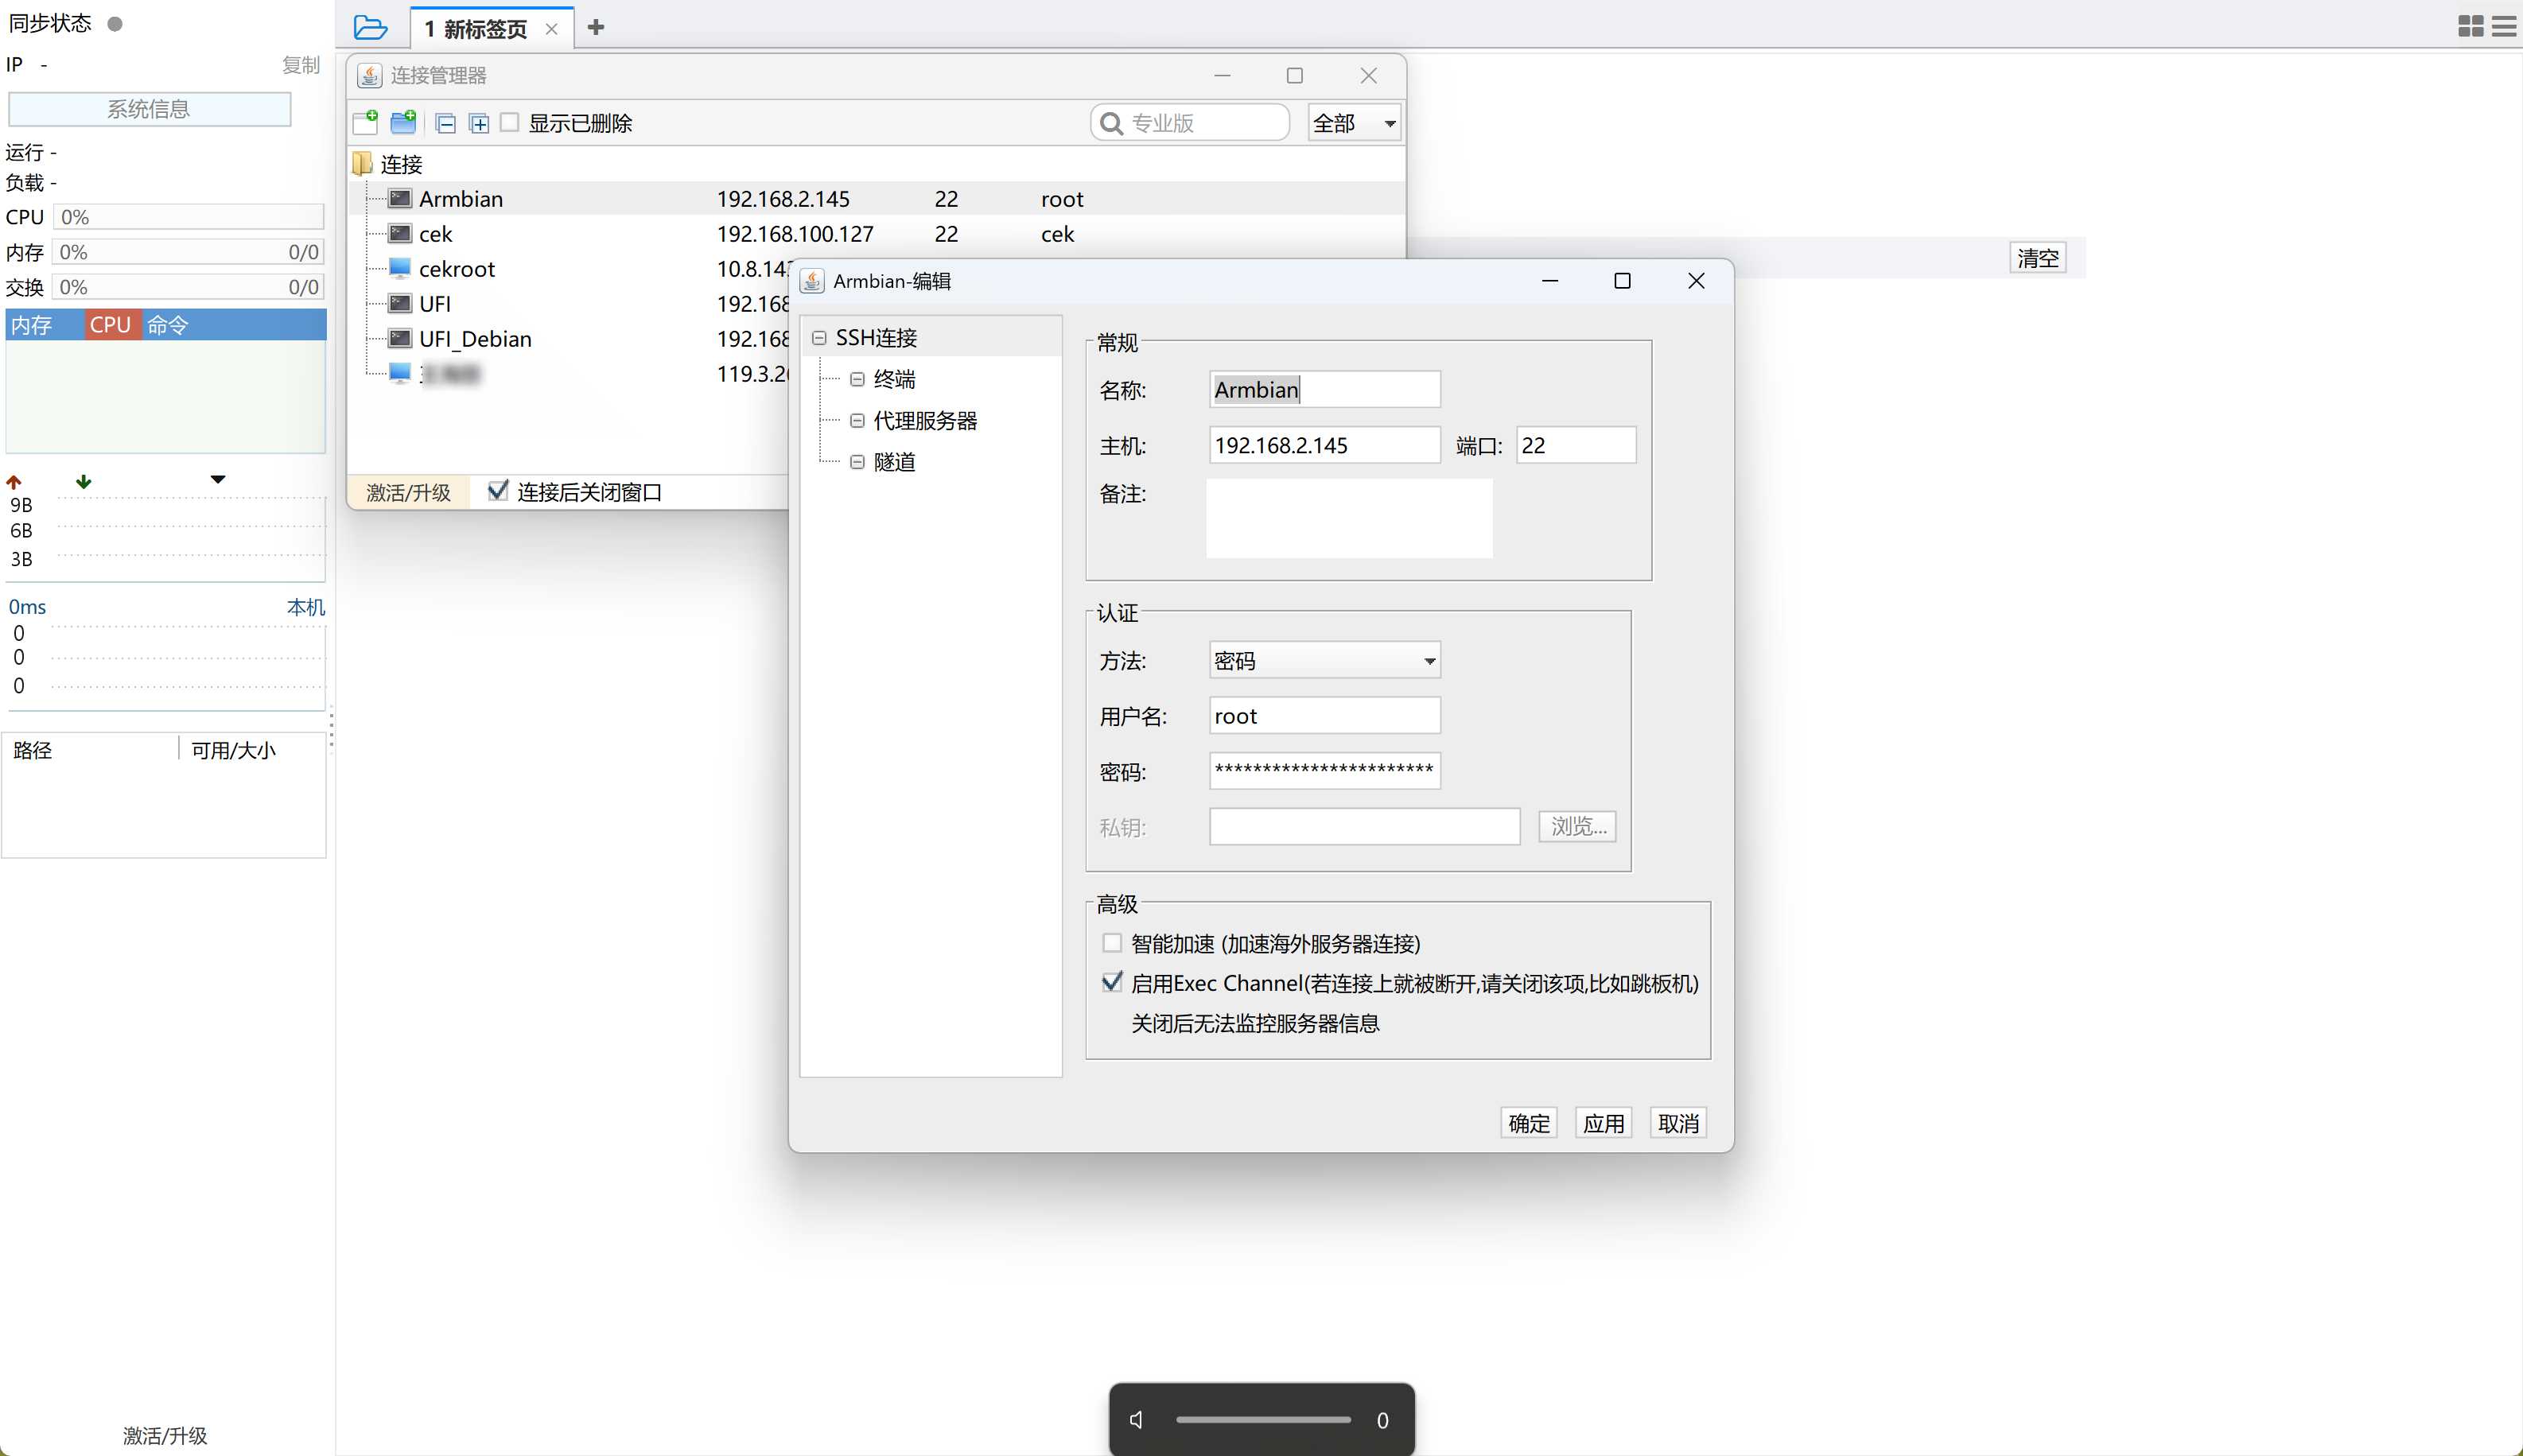Switch to the grid view icon
The width and height of the screenshot is (2523, 1456).
[x=2470, y=26]
